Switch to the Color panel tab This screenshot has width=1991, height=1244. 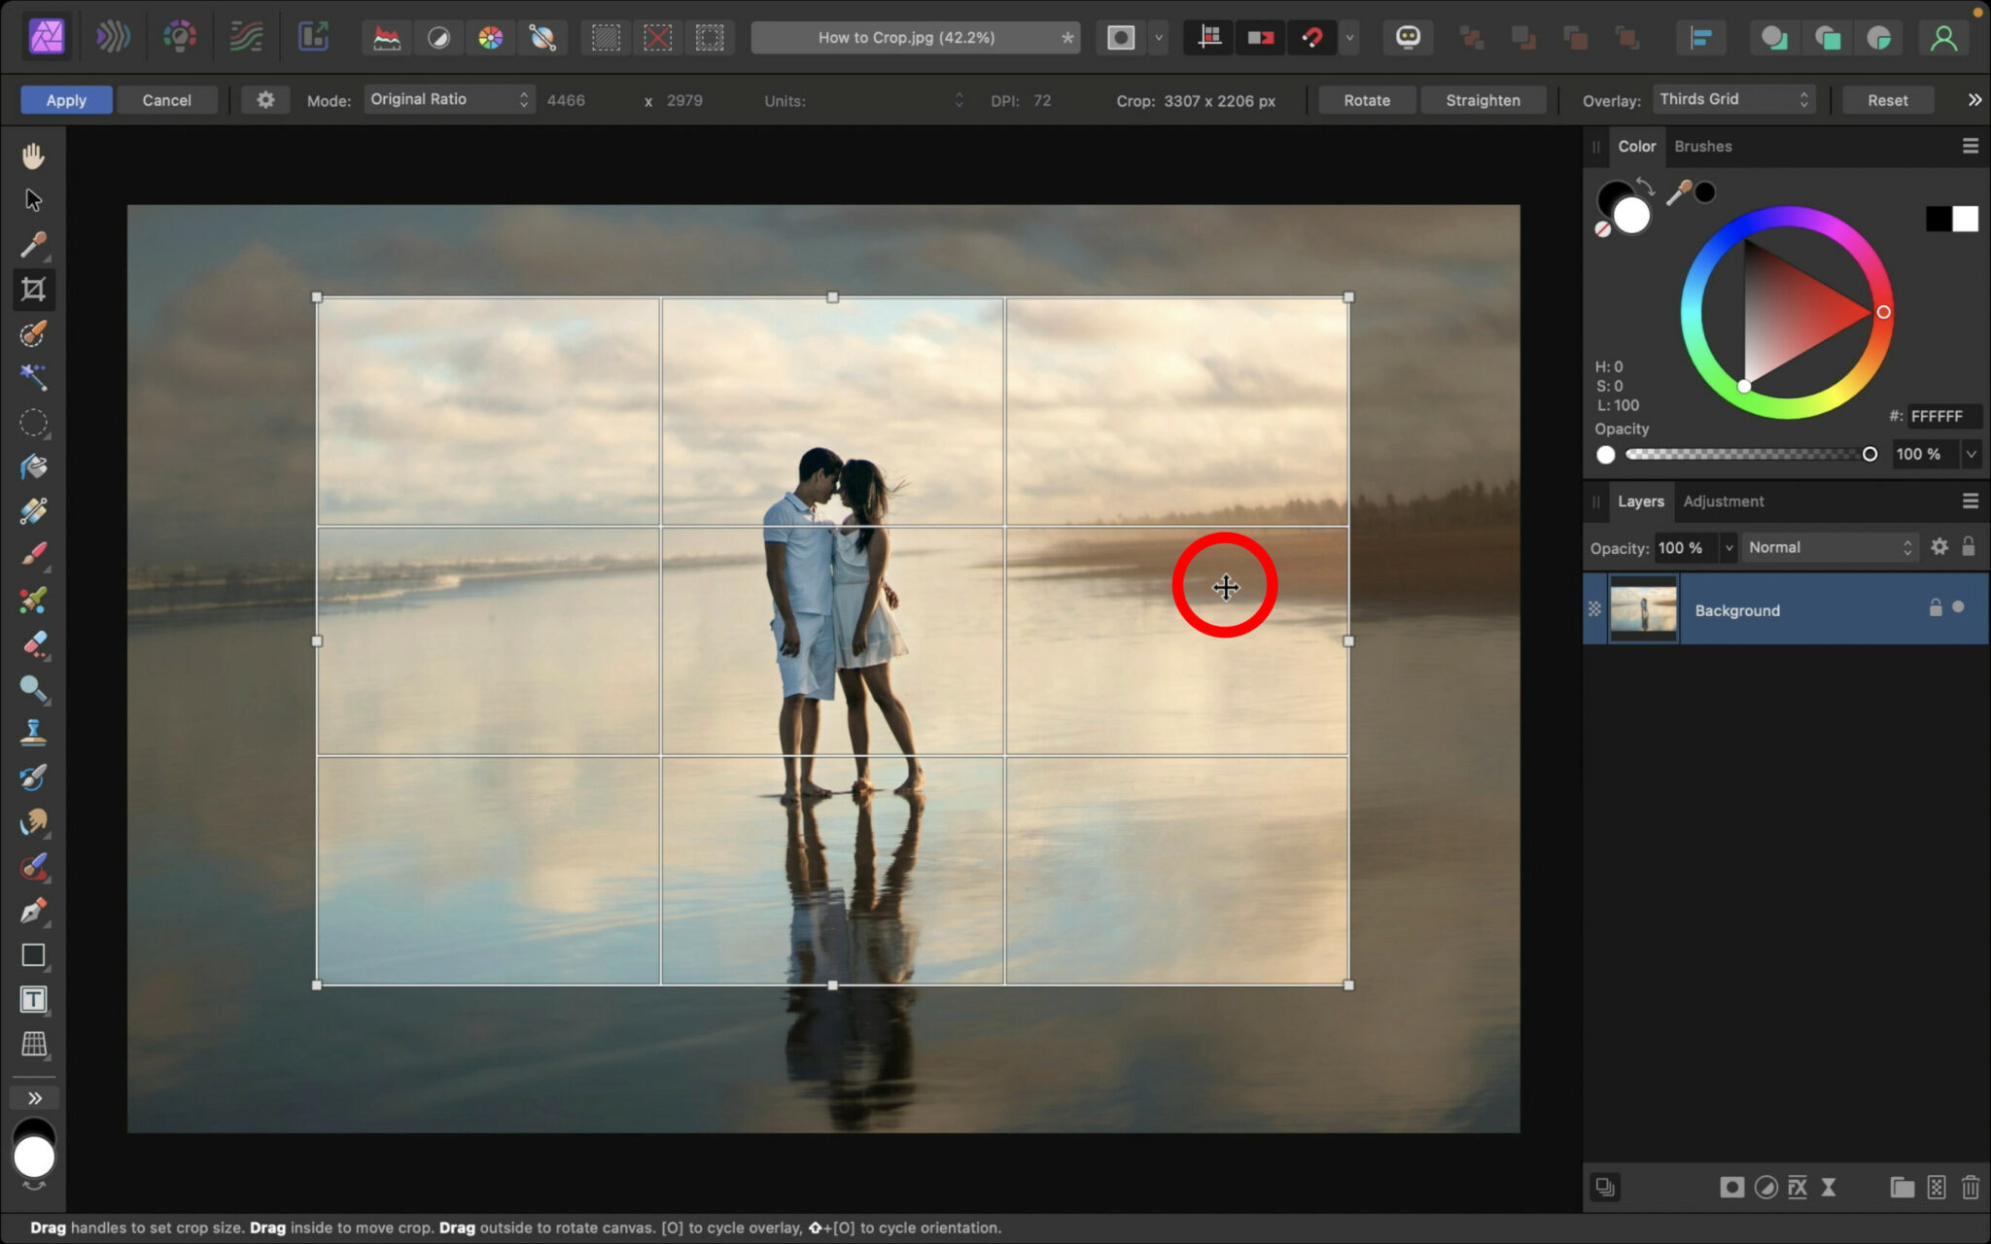1636,146
